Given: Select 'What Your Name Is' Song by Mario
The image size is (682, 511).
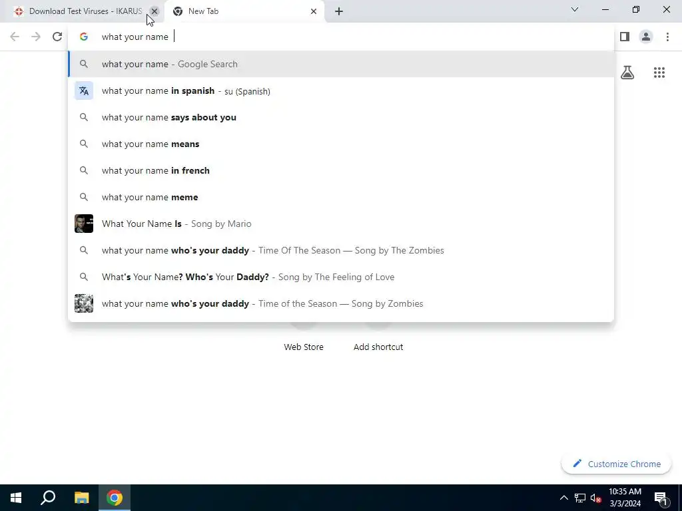Looking at the screenshot, I should 341,224.
